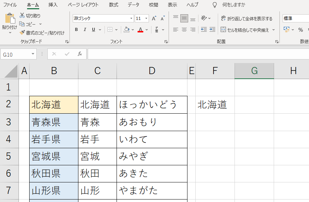Click the accounting number format icon

click(287, 30)
